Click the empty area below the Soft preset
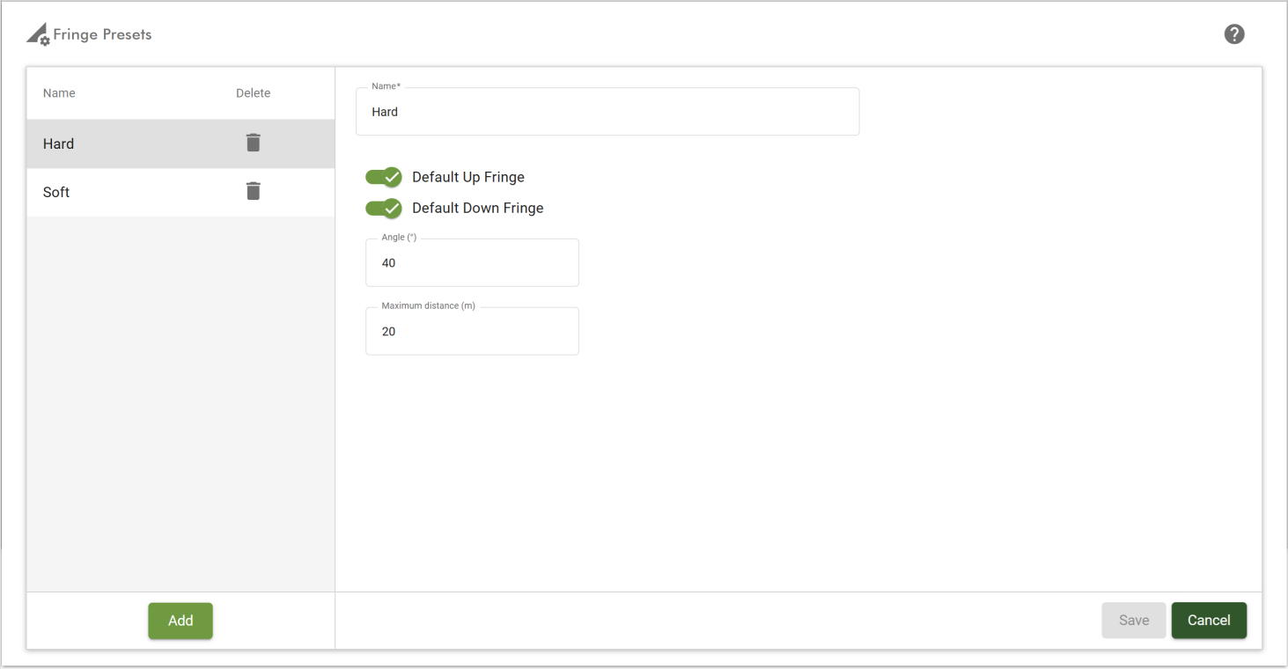 pyautogui.click(x=180, y=396)
